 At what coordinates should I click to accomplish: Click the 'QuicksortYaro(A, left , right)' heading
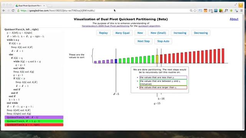(x=22, y=30)
